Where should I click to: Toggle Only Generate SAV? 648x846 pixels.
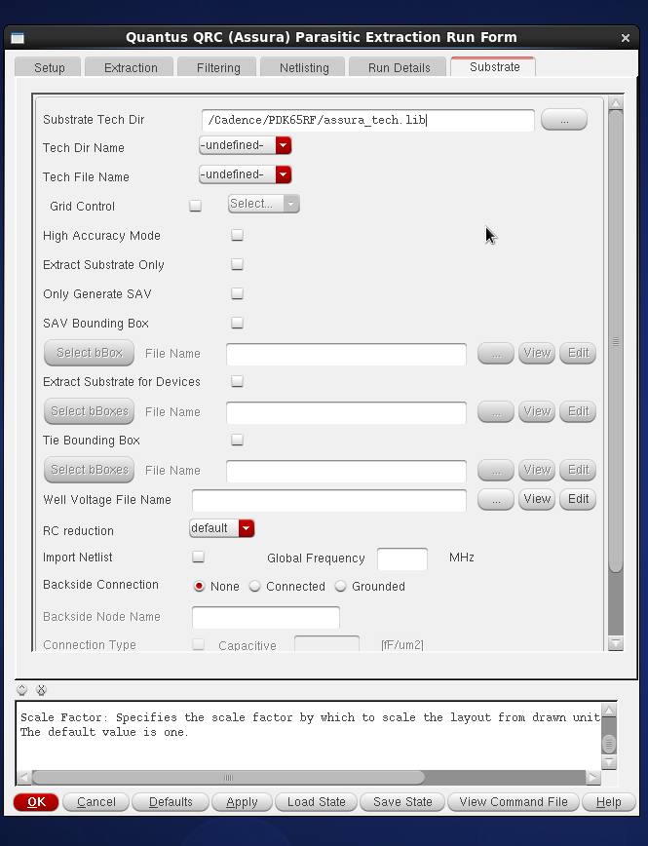237,293
